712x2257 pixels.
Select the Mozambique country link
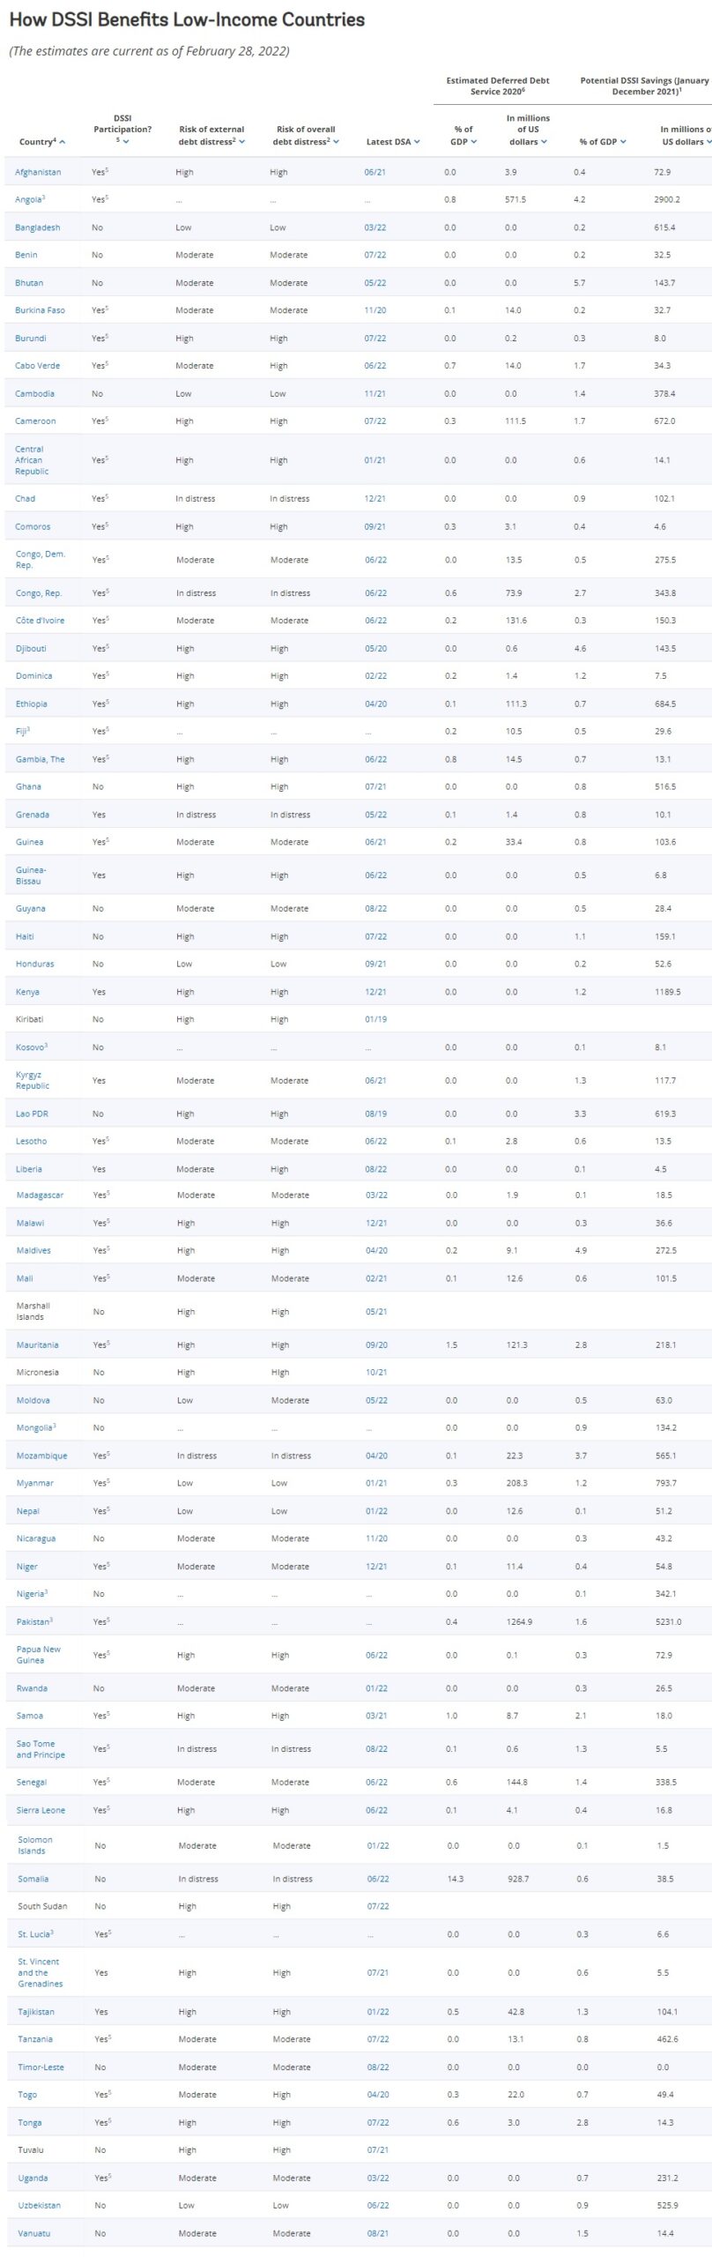41,1456
